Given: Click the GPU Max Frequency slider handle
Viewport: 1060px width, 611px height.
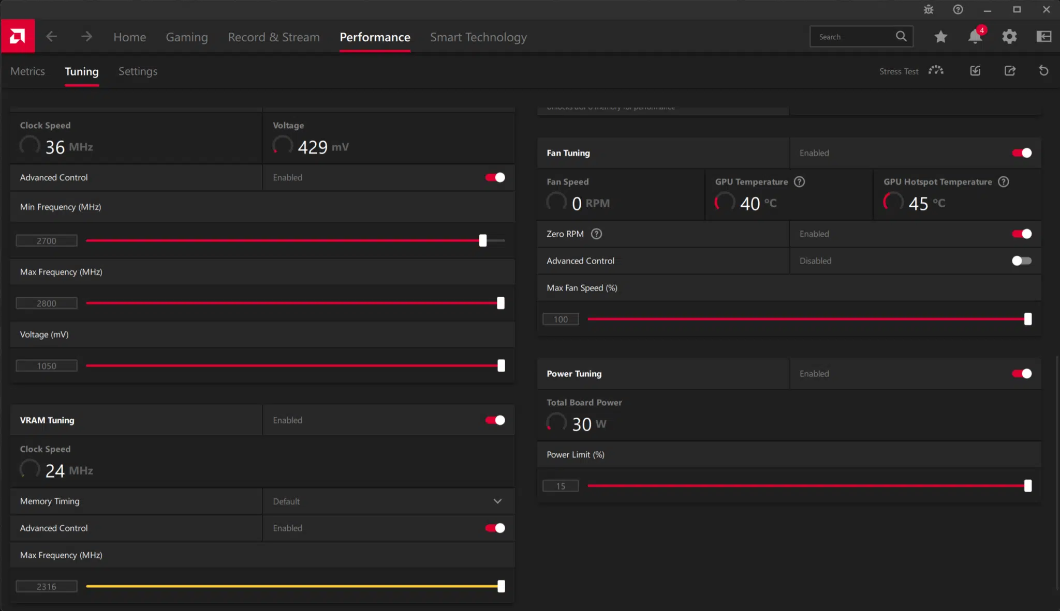Looking at the screenshot, I should (x=500, y=303).
